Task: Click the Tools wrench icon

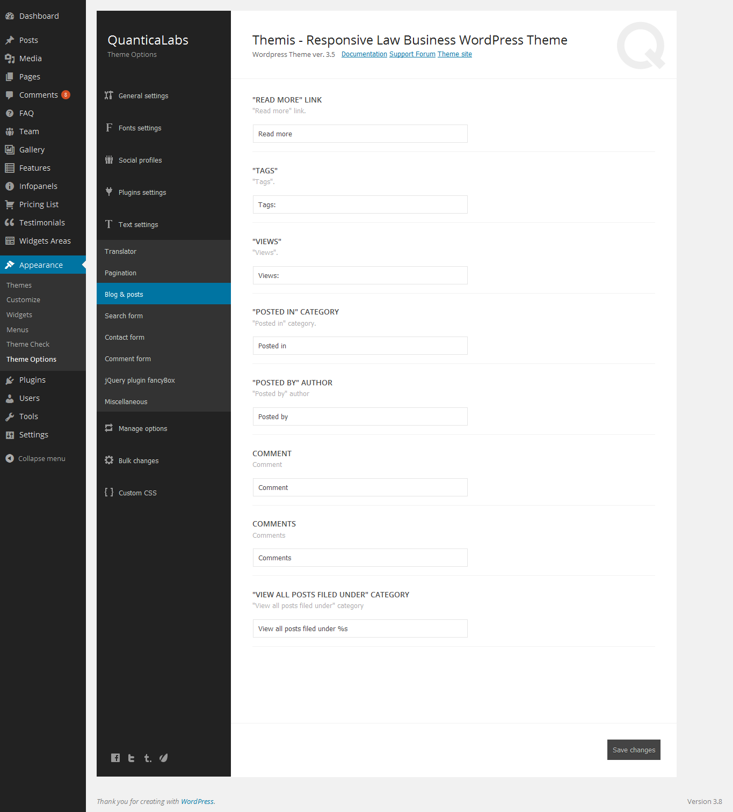Action: point(10,416)
